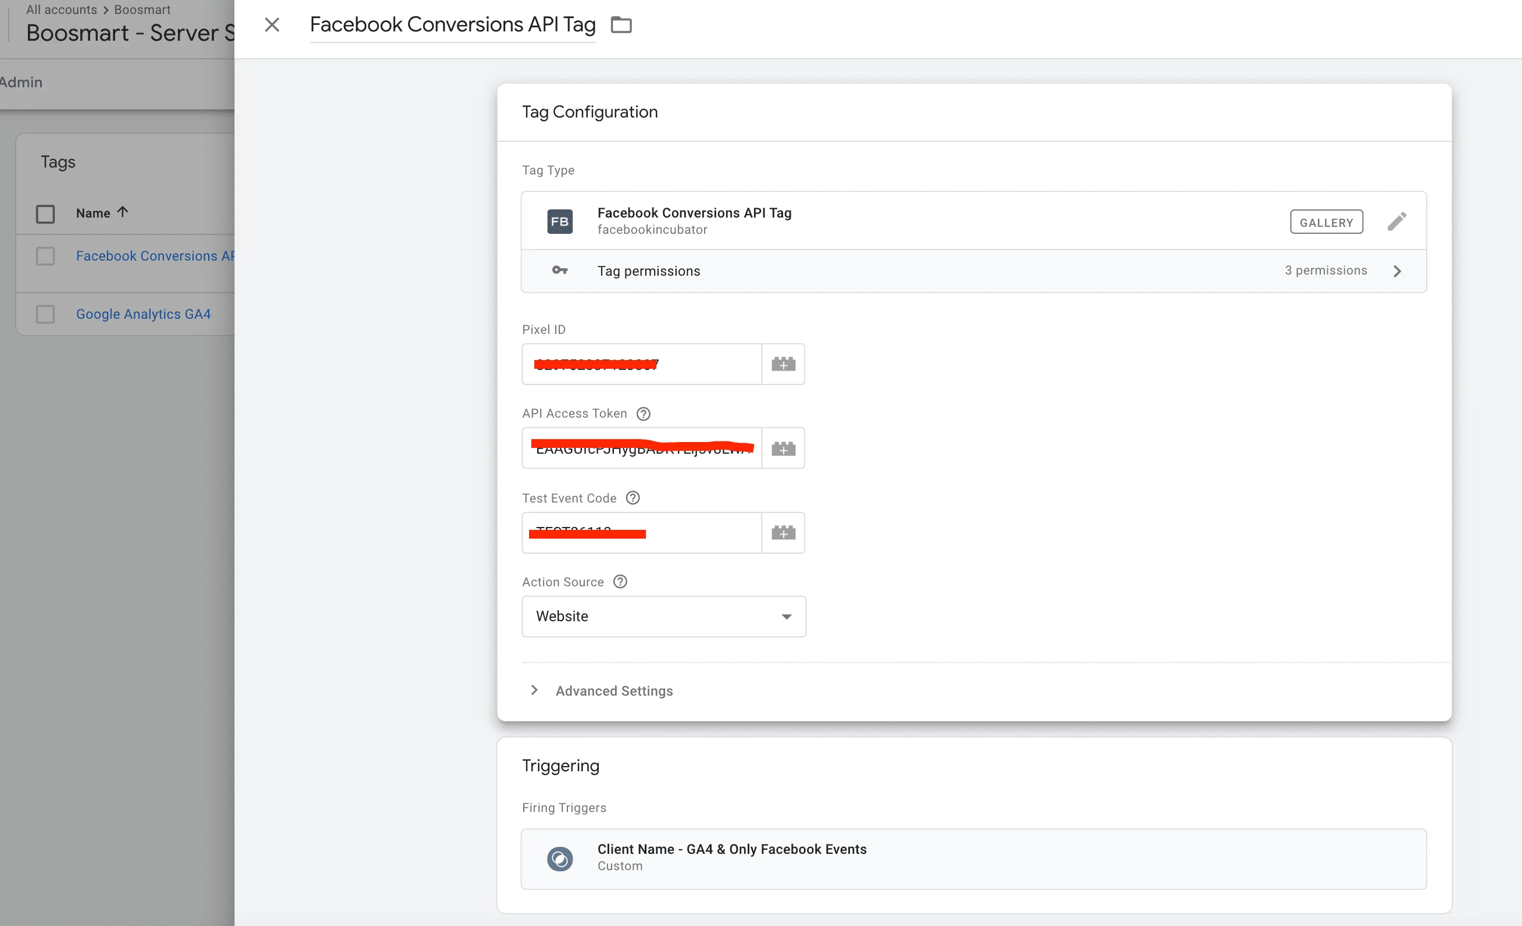Check the Facebook Conversions tag checkbox

tap(45, 256)
